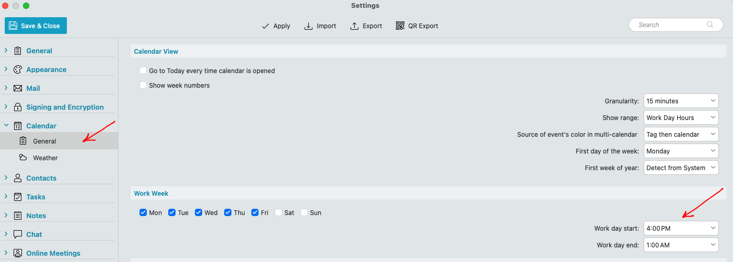The width and height of the screenshot is (733, 262).
Task: Select Contacts in the settings sidebar
Action: 41,178
